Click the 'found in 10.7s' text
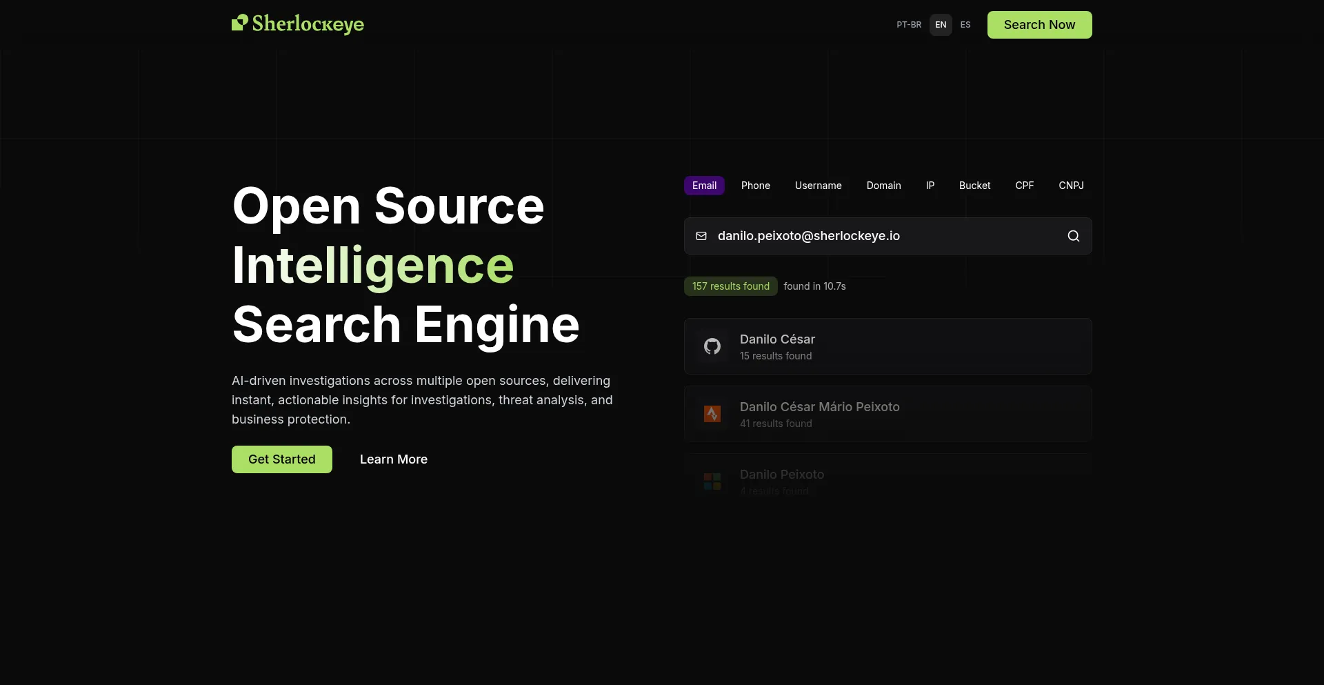This screenshot has height=685, width=1324. click(814, 286)
